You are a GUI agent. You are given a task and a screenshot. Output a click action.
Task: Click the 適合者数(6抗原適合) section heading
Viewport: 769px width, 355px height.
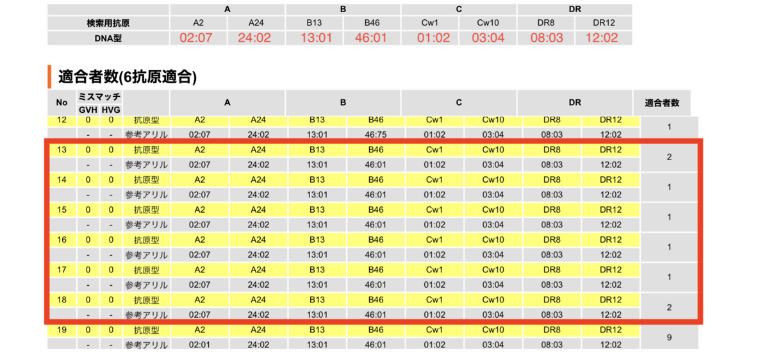pyautogui.click(x=128, y=77)
